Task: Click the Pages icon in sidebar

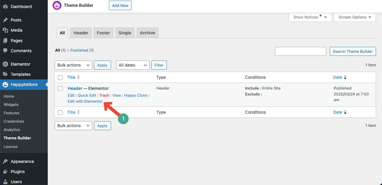Action: tap(5, 41)
